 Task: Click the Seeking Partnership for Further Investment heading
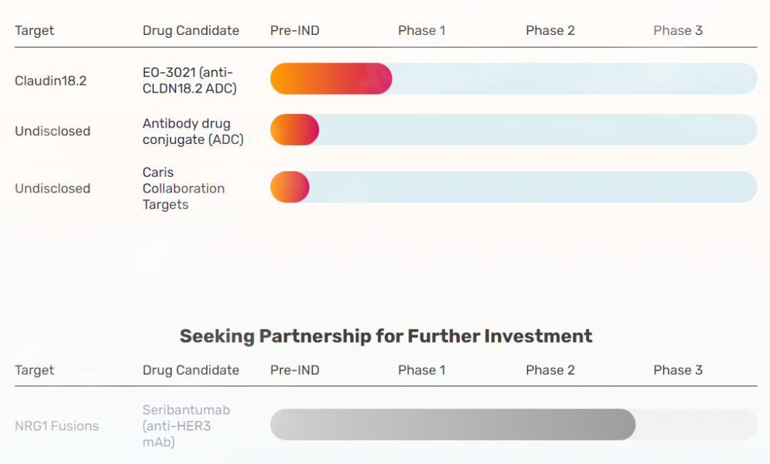click(x=386, y=336)
